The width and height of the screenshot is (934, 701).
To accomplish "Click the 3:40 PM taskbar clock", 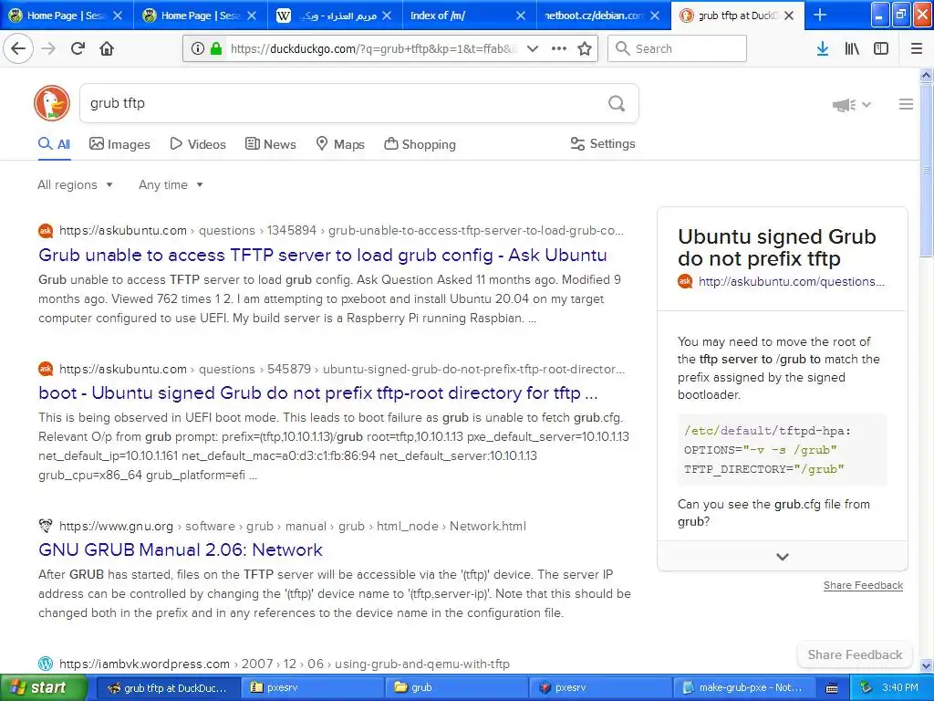I will [x=900, y=687].
